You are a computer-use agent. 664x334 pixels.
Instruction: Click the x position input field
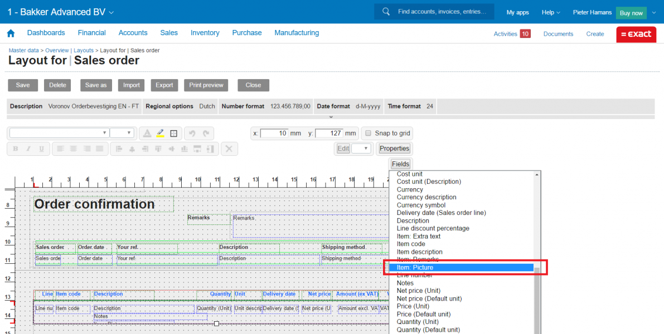point(274,134)
